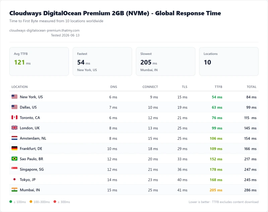
Task: Click the TOTAL column header
Action: pyautogui.click(x=252, y=87)
